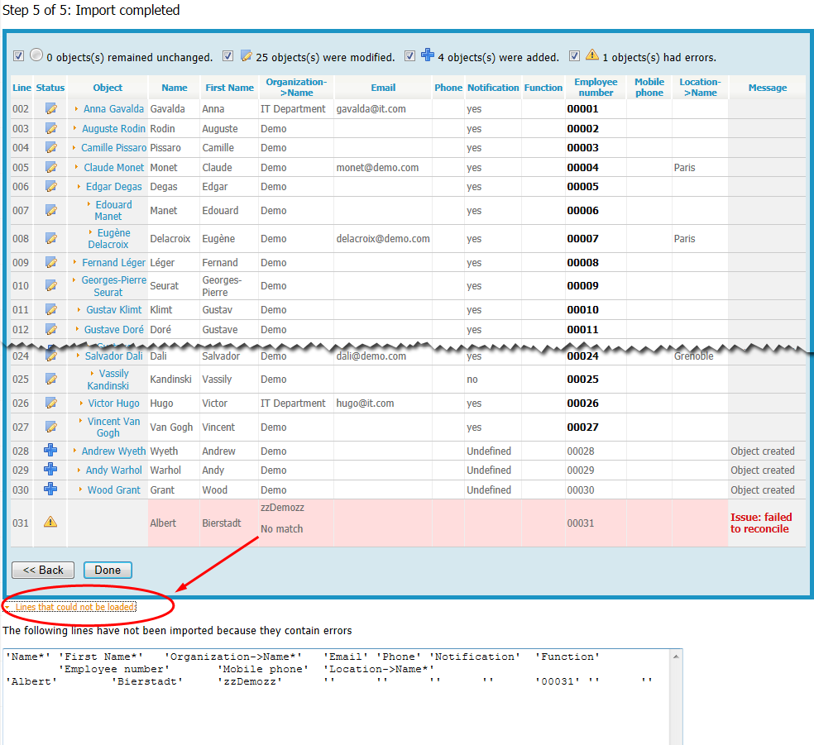Click the plus status icon for line 030
The width and height of the screenshot is (814, 745).
click(50, 490)
